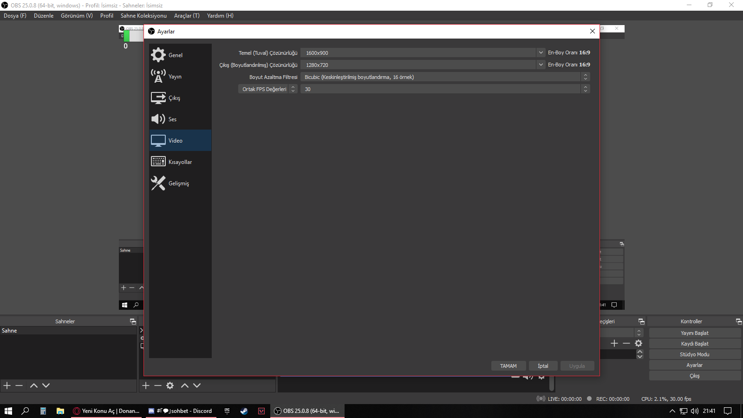
Task: Open the Ortak FPS Değerleri type selector
Action: click(268, 89)
